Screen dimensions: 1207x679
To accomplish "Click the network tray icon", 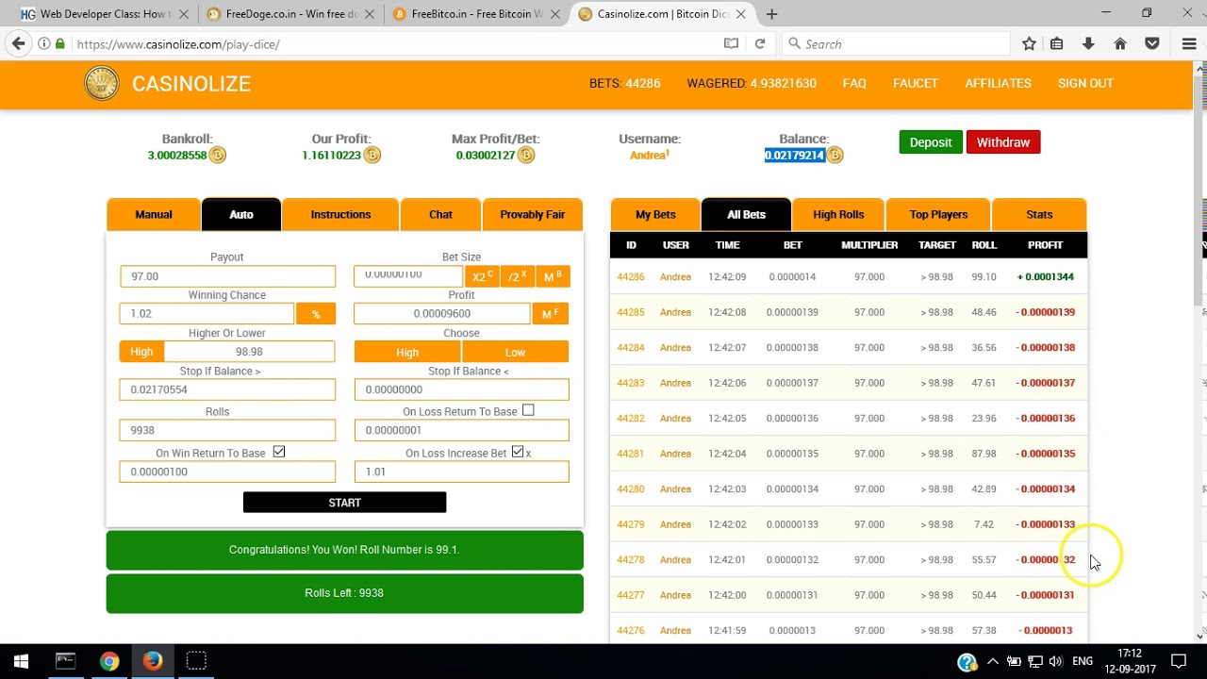I will (x=1034, y=661).
